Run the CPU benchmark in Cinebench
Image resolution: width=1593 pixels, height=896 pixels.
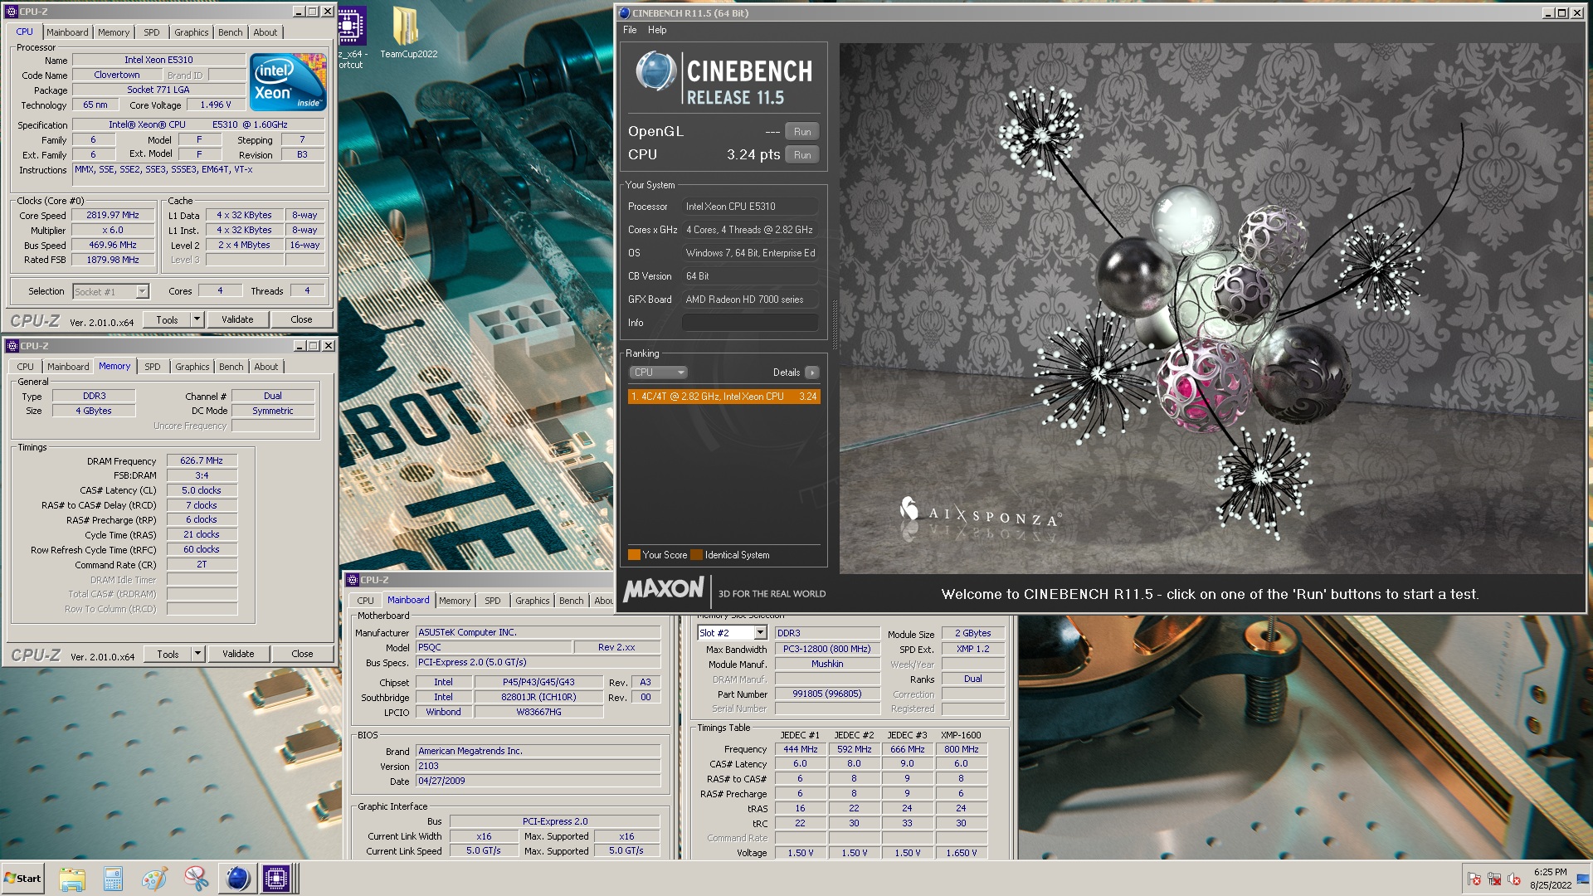(802, 155)
